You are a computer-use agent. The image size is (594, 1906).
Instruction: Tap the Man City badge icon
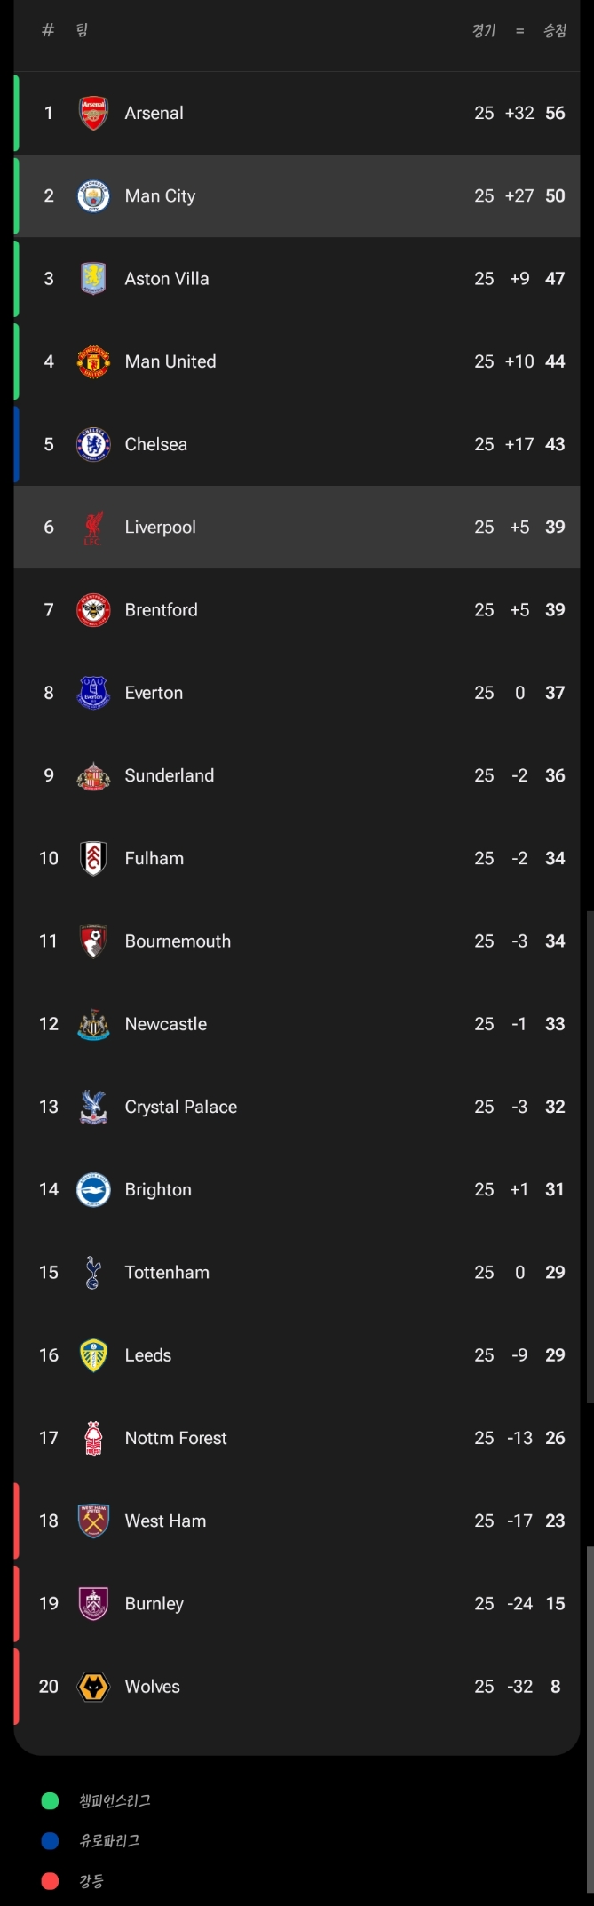93,196
